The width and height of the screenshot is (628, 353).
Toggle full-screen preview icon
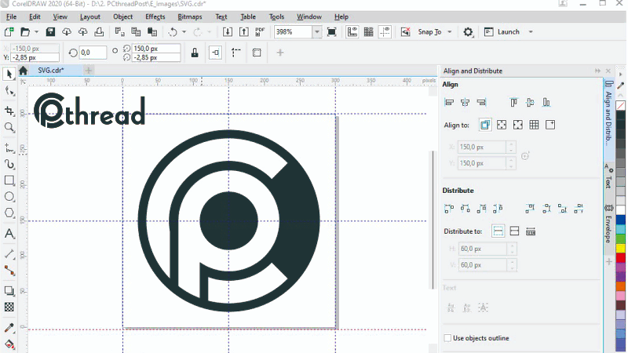331,32
